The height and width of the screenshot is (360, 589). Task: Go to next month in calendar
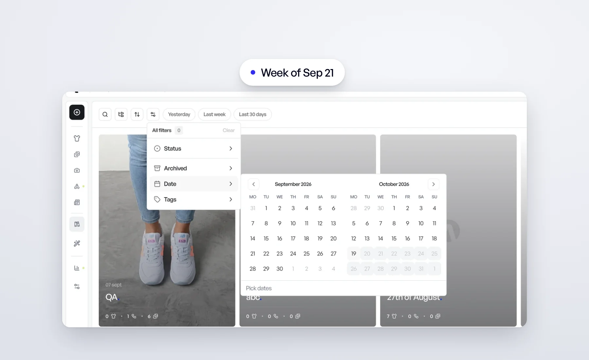pos(434,184)
